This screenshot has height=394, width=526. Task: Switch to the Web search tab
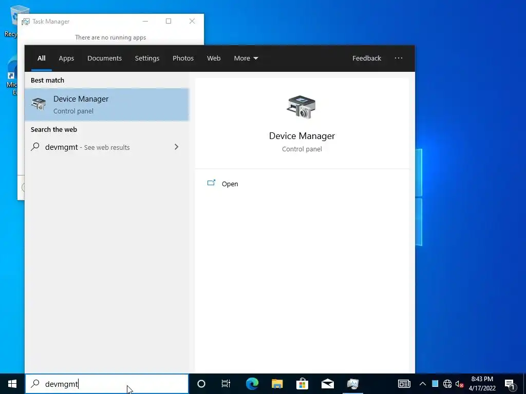[x=213, y=58]
